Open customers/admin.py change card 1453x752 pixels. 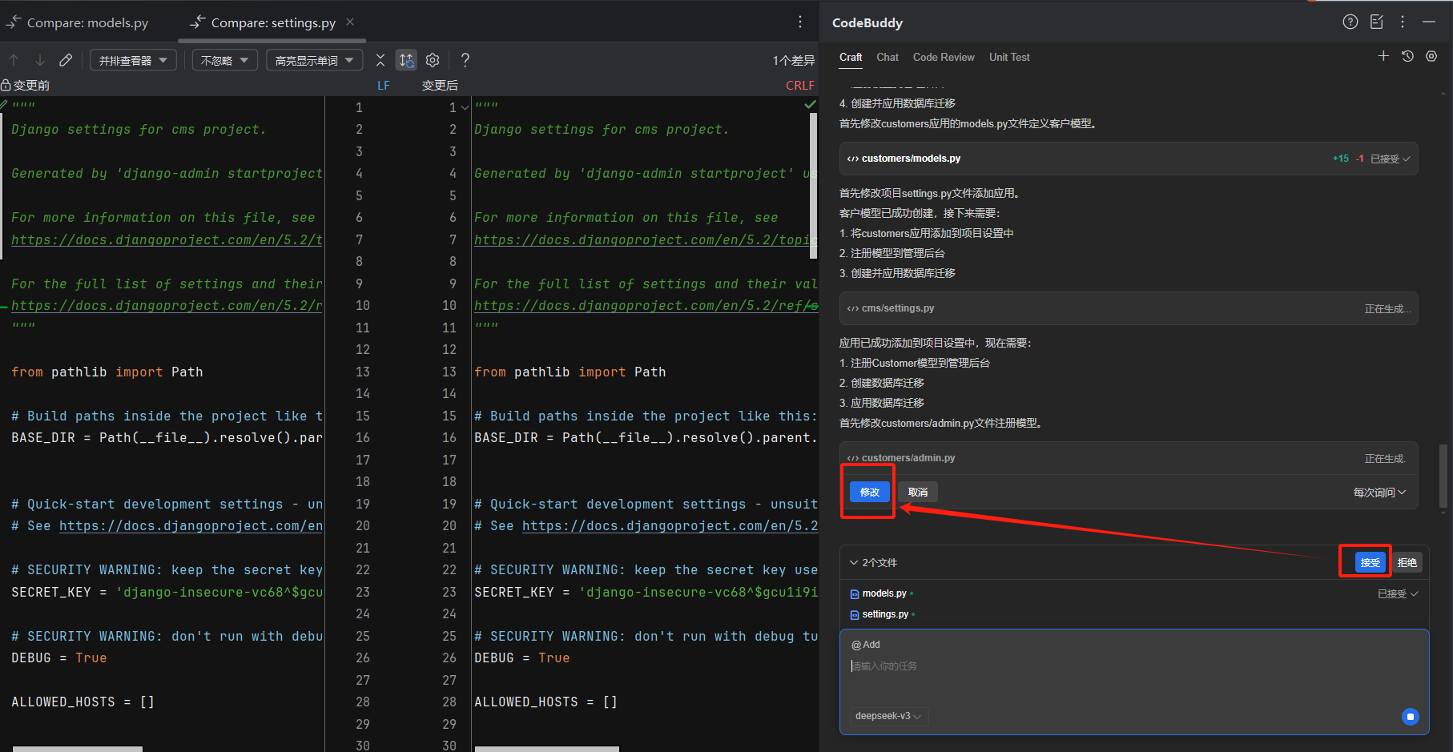[1129, 458]
